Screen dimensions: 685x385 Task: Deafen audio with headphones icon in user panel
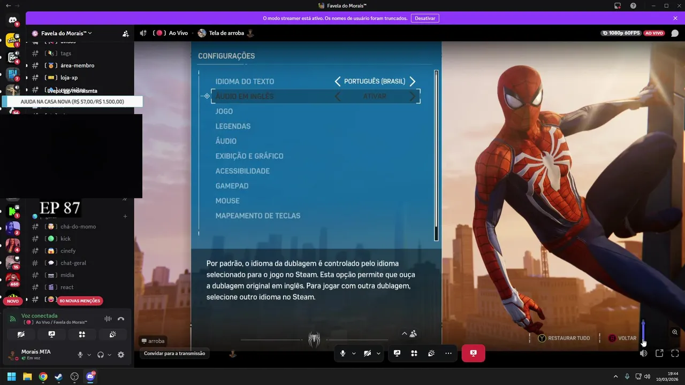[100, 355]
